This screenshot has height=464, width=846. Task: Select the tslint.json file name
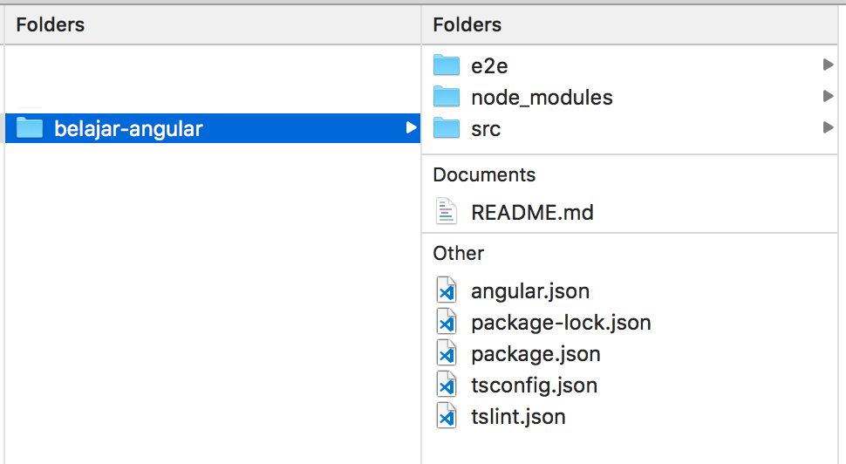[518, 417]
